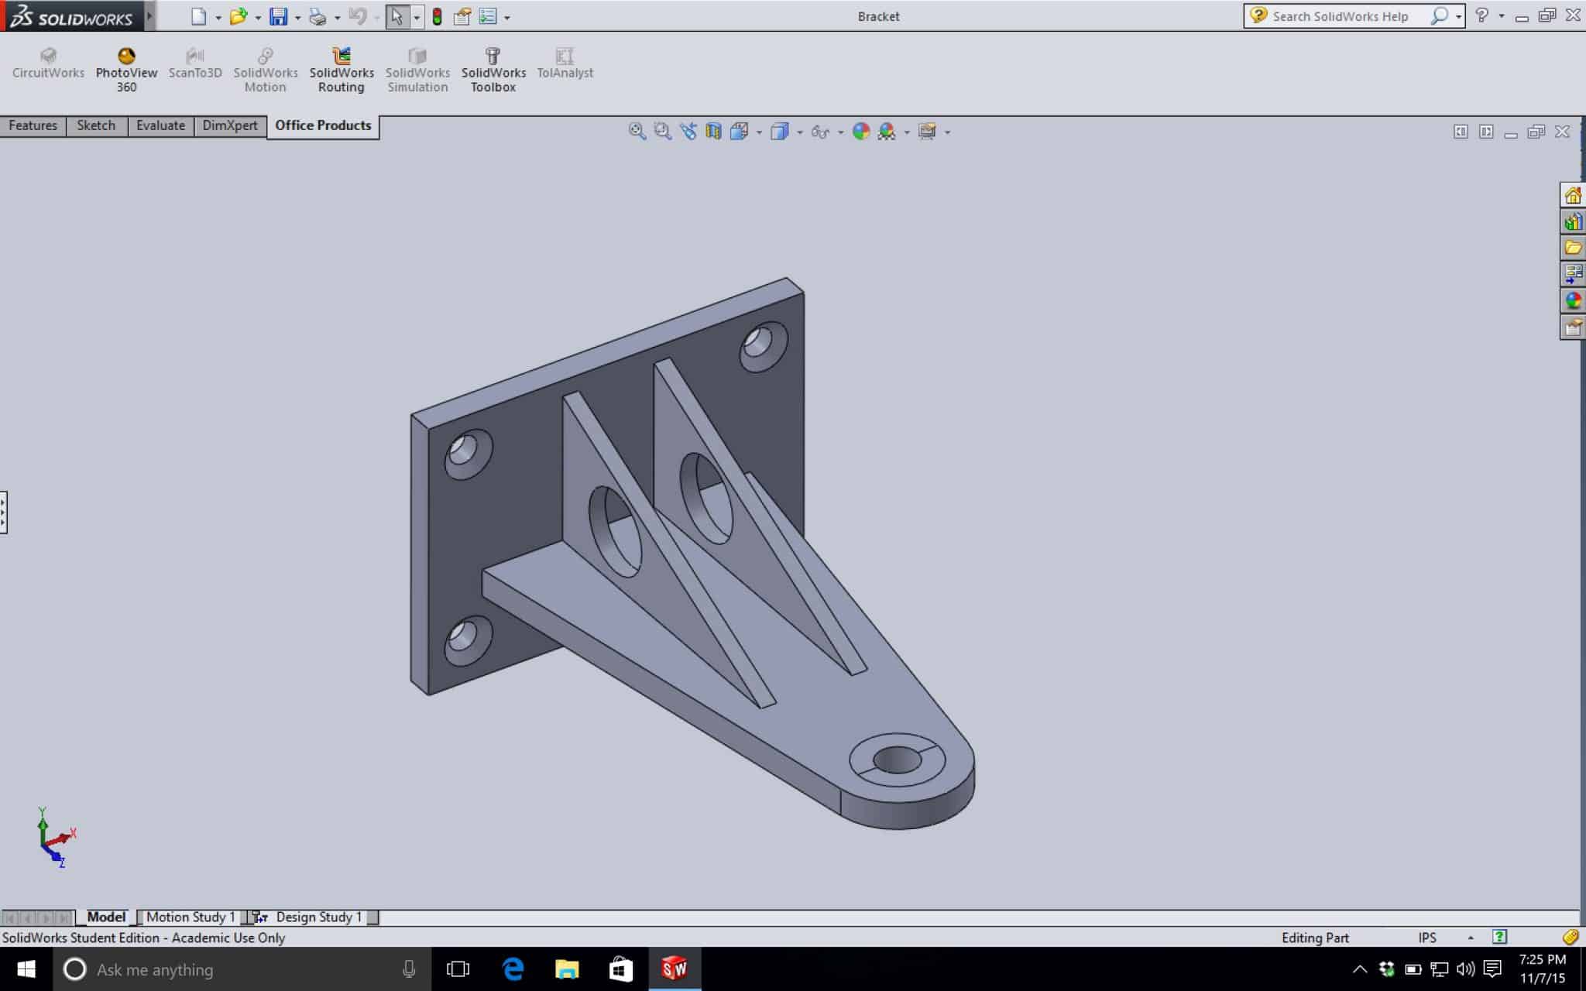Select the Zoom to Fit tool
This screenshot has height=991, width=1586.
coord(637,130)
